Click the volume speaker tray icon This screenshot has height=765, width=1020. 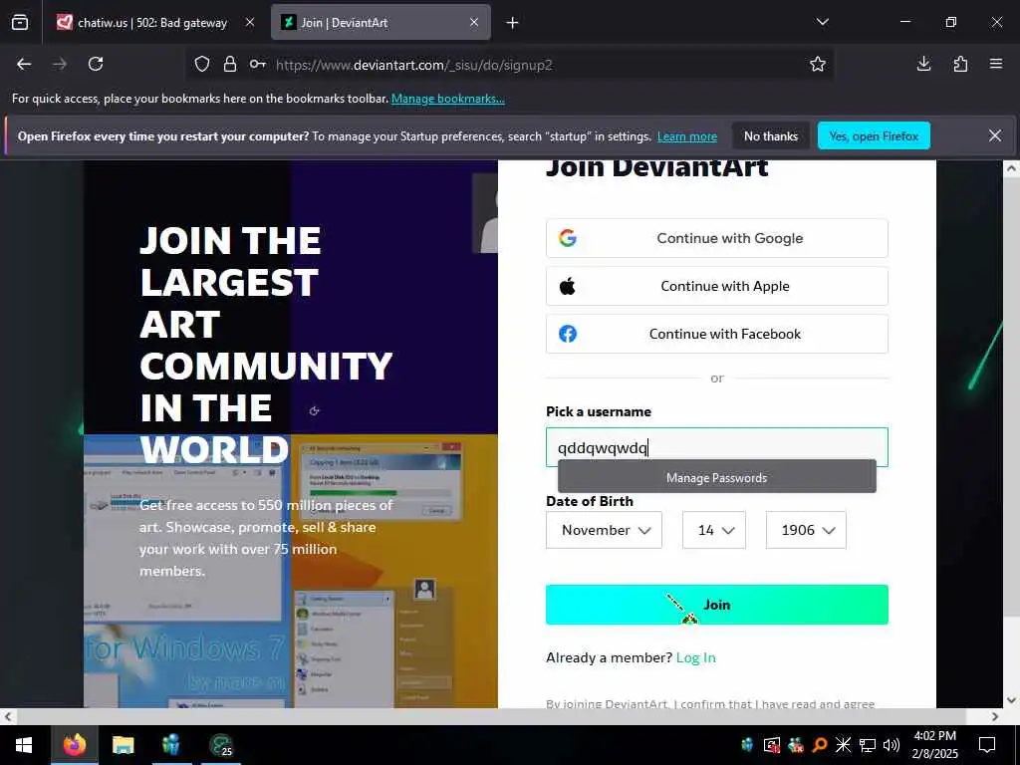point(892,745)
